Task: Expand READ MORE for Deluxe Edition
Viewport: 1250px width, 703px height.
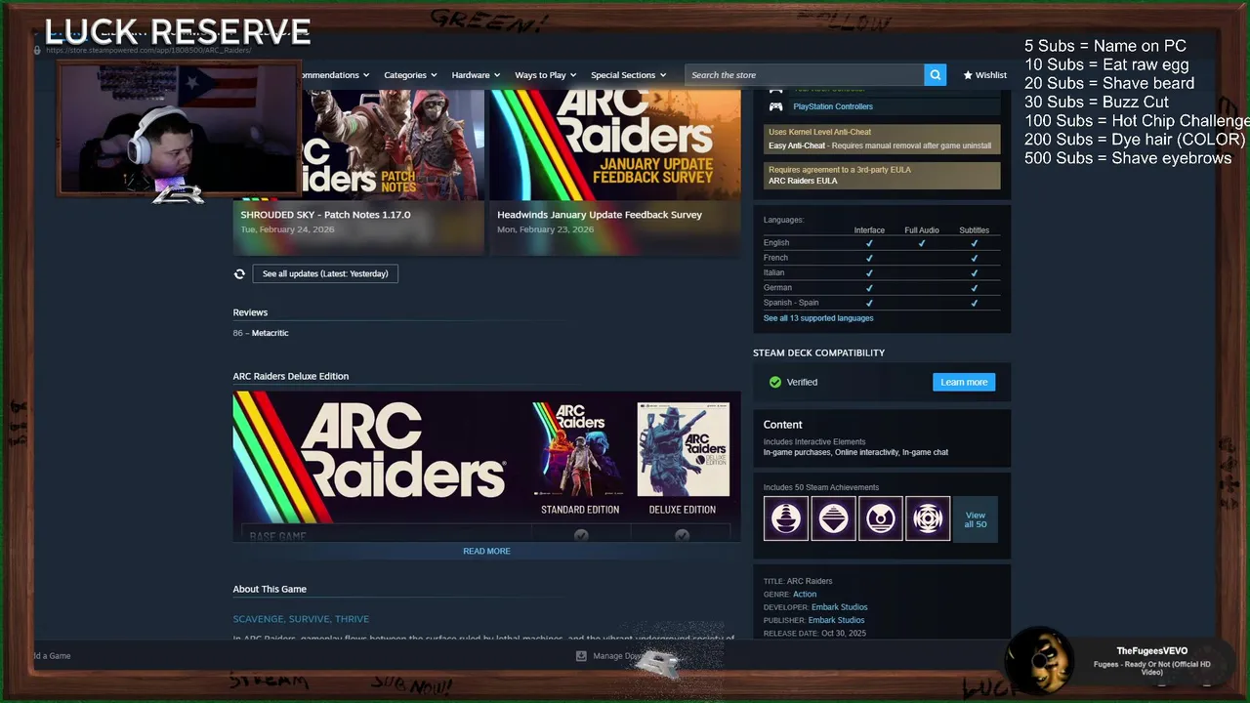Action: (486, 552)
